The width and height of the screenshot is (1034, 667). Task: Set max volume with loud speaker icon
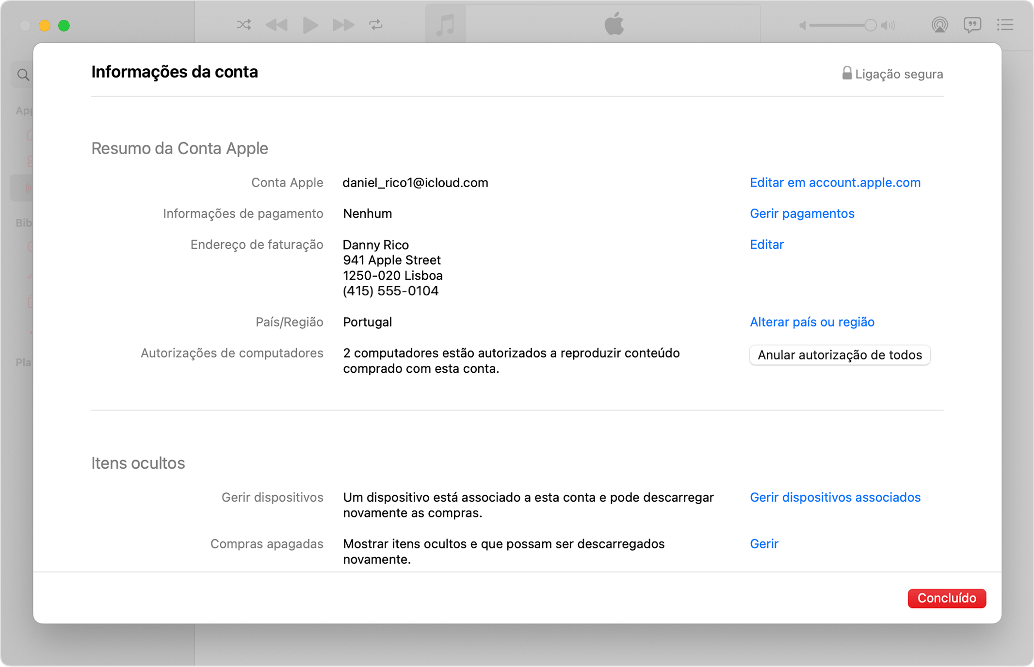point(888,25)
